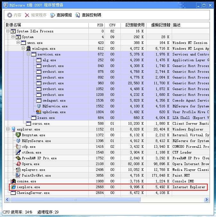Click the horizontal scrollbar left arrow
Viewport: 216px width, 217px height.
click(7, 199)
